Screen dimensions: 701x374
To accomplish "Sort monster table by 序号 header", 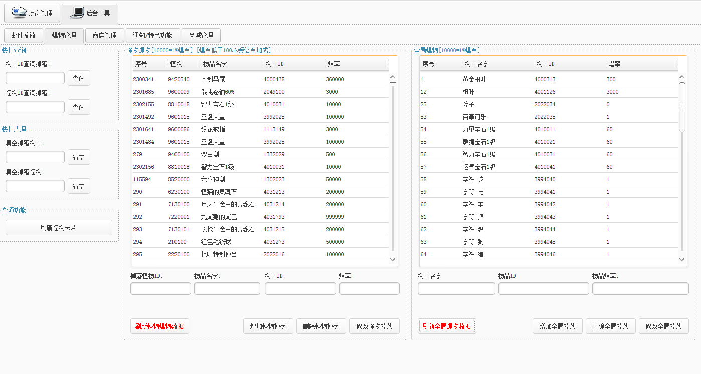I will [150, 64].
